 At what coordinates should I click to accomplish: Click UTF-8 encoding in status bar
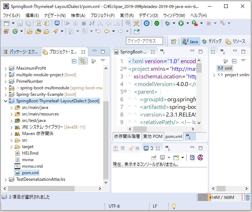click(114, 206)
